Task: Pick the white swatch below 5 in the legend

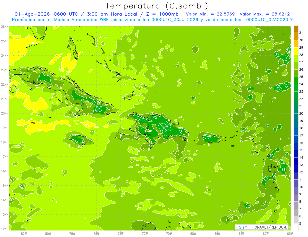Action: [x=296, y=227]
